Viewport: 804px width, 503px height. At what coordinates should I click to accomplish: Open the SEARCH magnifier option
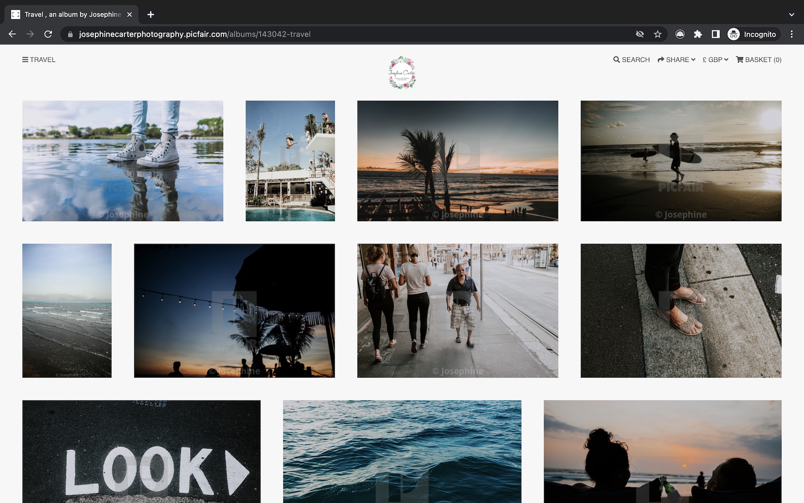point(631,60)
